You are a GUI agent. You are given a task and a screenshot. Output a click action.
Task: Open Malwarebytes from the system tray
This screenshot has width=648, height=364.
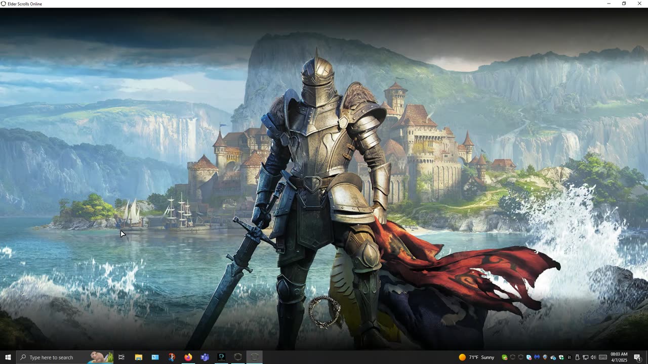537,357
